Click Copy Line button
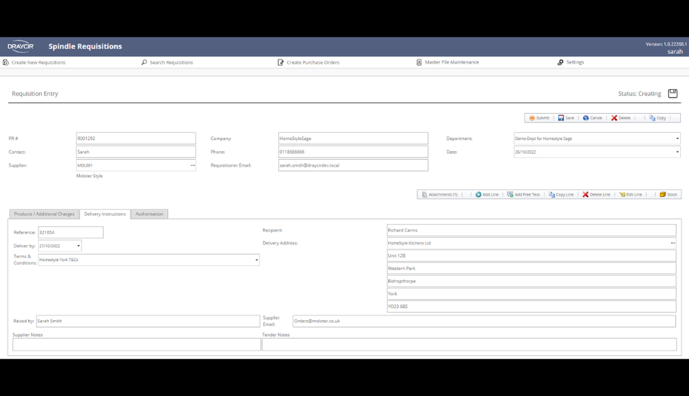Screen dimensions: 689x396 tap(561, 194)
